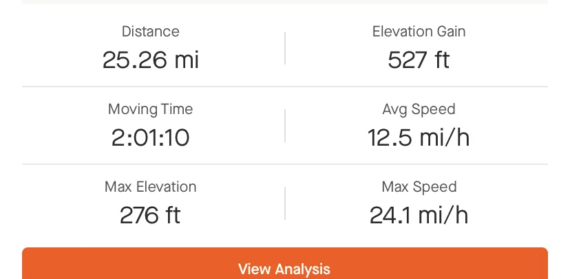Image resolution: width=570 pixels, height=279 pixels.
Task: Click the divider between Max Elevation and Max Speed
Action: click(x=285, y=203)
